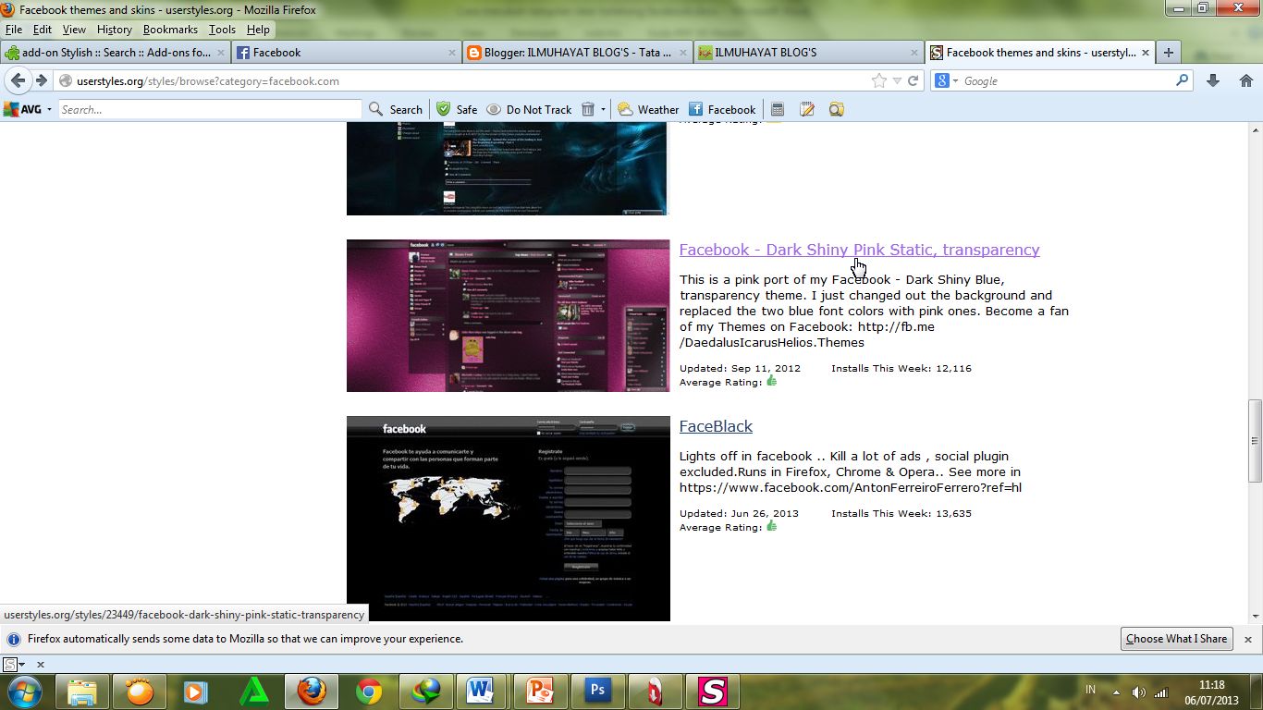The width and height of the screenshot is (1263, 710).
Task: Bookmark this page with the star icon
Action: tap(878, 80)
